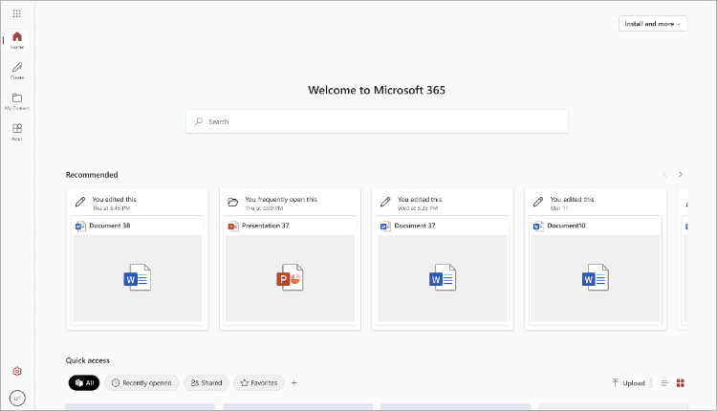This screenshot has height=411, width=717.
Task: Expand the Install and more dropdown
Action: point(653,24)
